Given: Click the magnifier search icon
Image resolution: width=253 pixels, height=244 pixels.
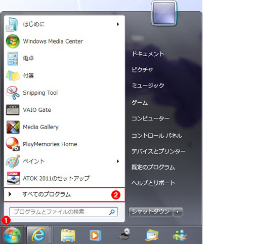Looking at the screenshot, I should pyautogui.click(x=112, y=212).
